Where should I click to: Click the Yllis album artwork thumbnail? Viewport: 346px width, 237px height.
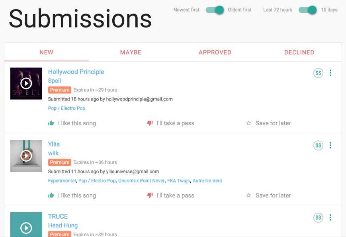[26, 156]
